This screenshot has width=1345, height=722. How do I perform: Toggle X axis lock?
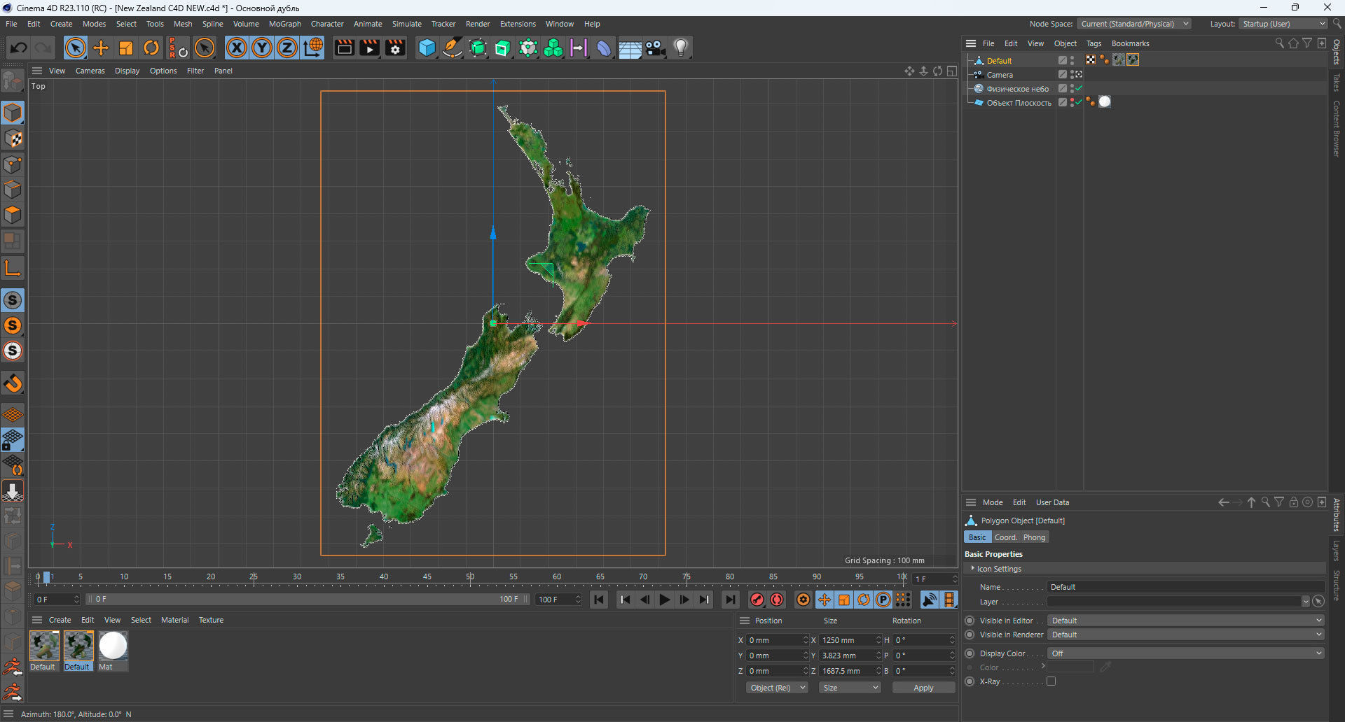click(x=237, y=48)
